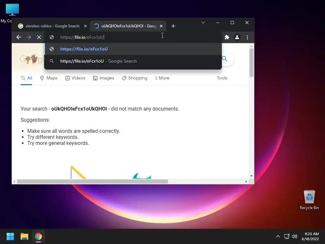Select the oUkQHOIeFcx1oUkQHOI Google tab
The width and height of the screenshot is (325, 244).
tap(129, 26)
